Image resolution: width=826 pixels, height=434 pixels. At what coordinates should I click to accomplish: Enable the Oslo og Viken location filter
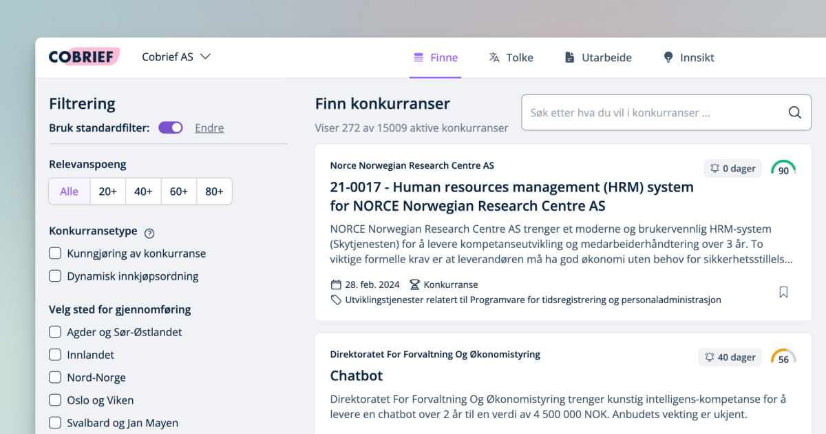[x=55, y=400]
